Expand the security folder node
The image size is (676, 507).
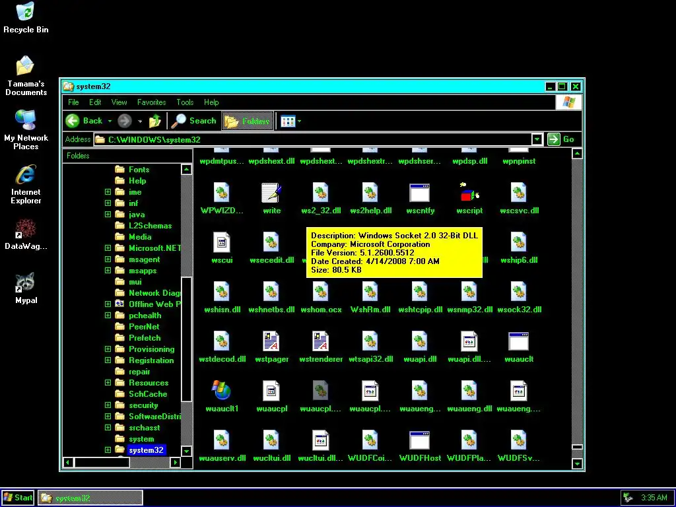pyautogui.click(x=108, y=405)
